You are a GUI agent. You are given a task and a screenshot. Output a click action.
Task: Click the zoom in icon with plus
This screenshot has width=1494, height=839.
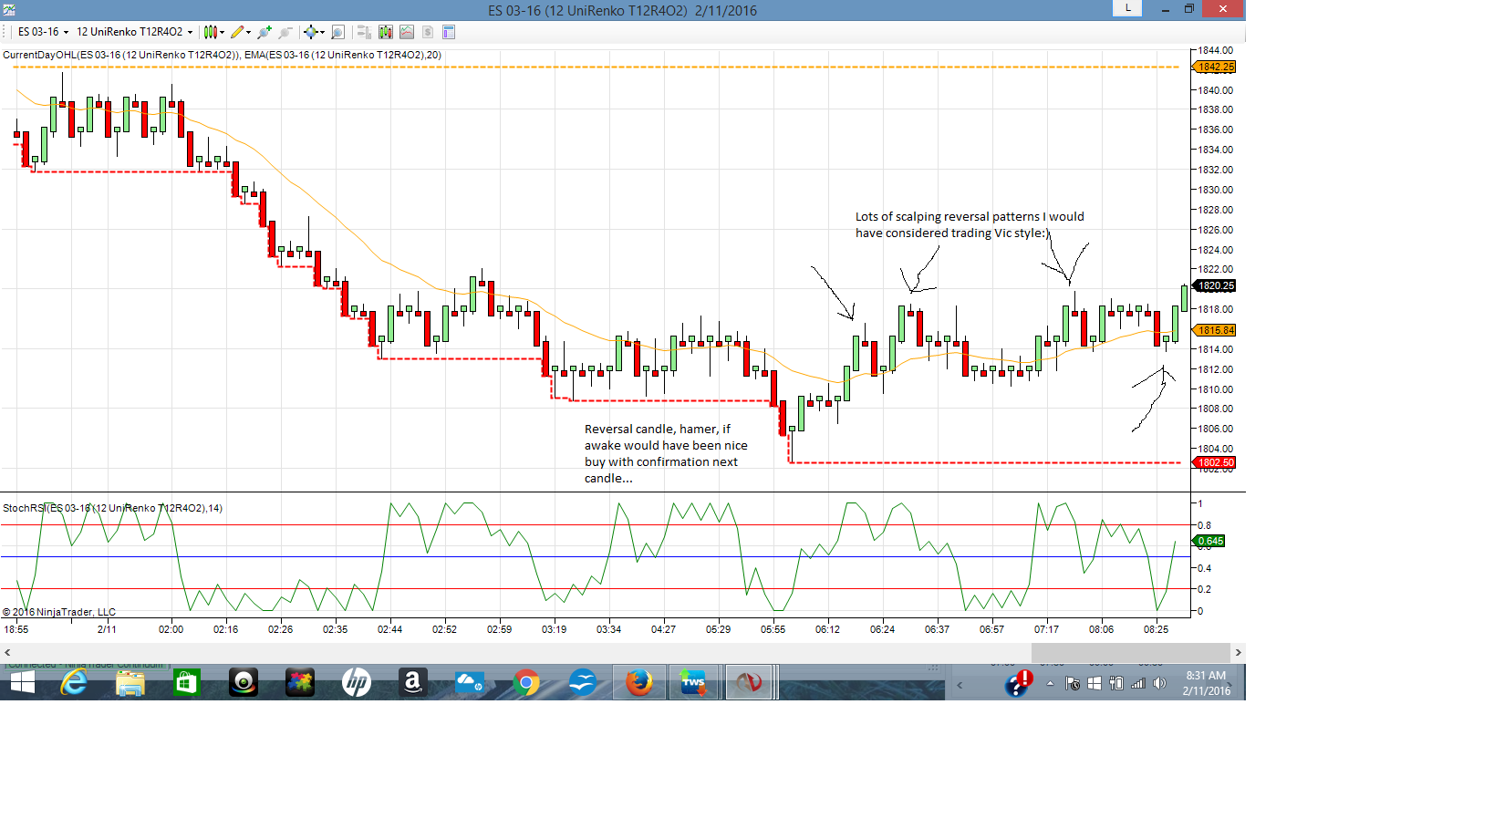265,32
